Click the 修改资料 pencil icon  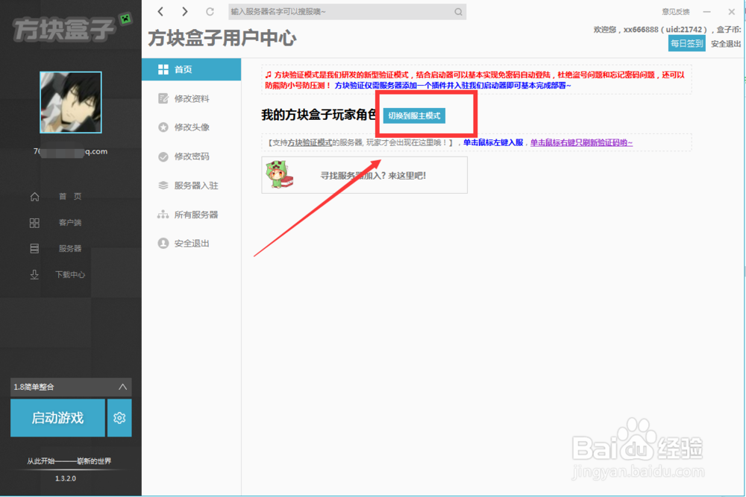(x=163, y=98)
